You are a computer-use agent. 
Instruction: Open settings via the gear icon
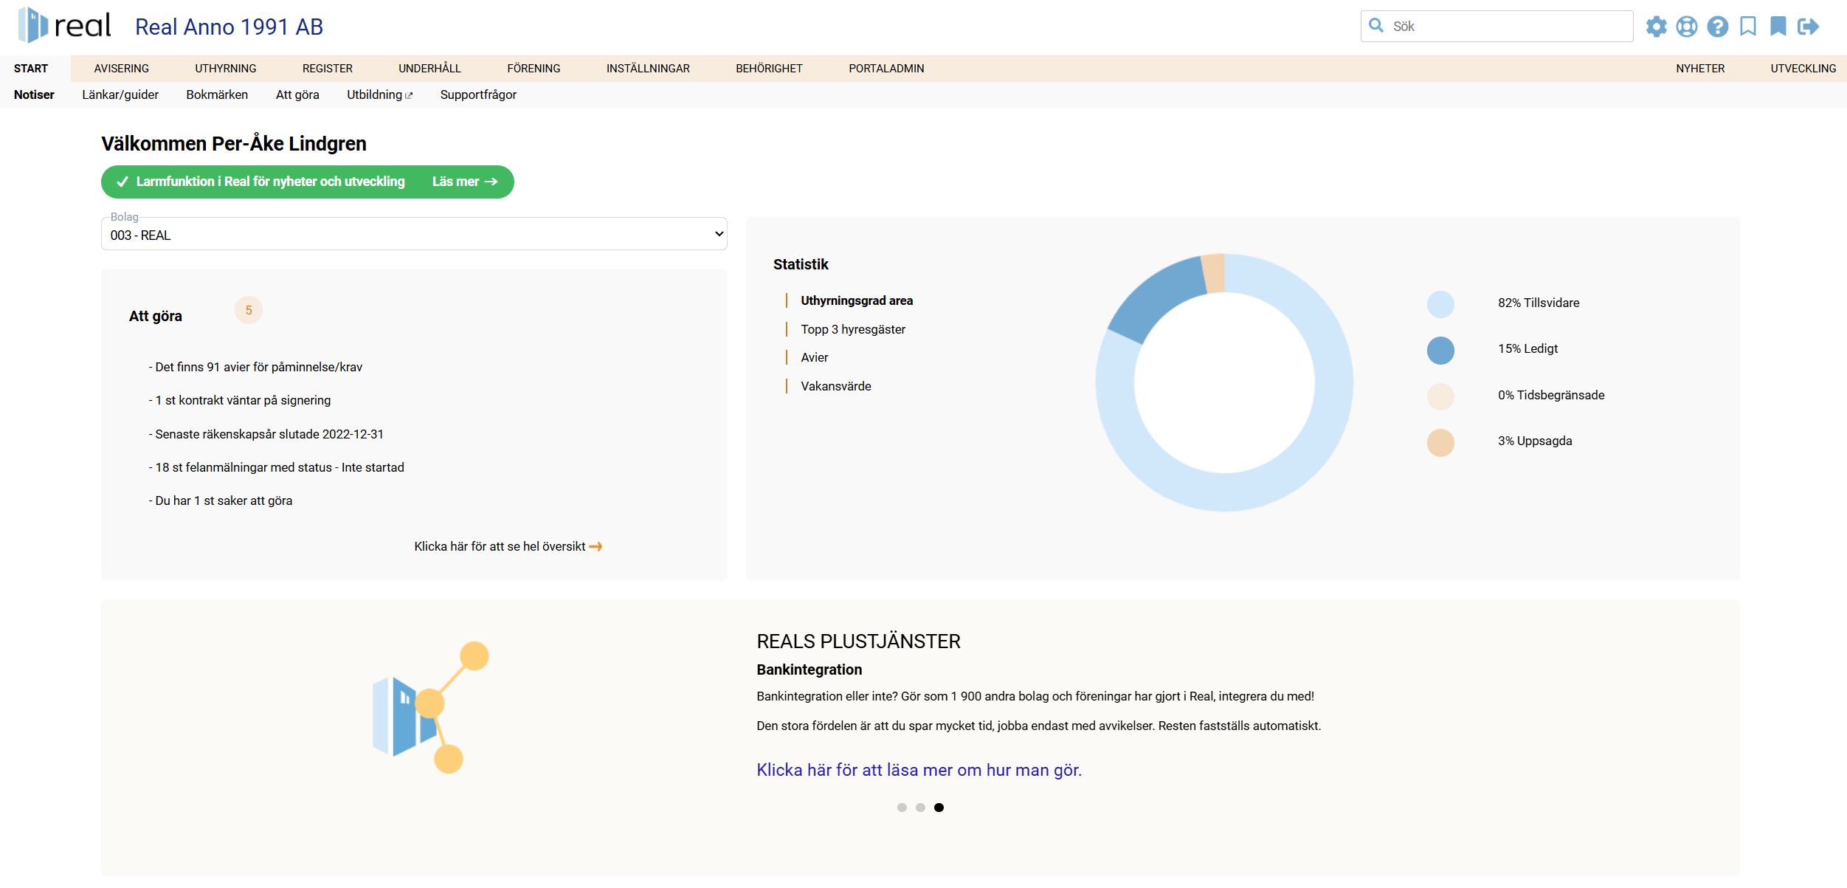tap(1656, 27)
